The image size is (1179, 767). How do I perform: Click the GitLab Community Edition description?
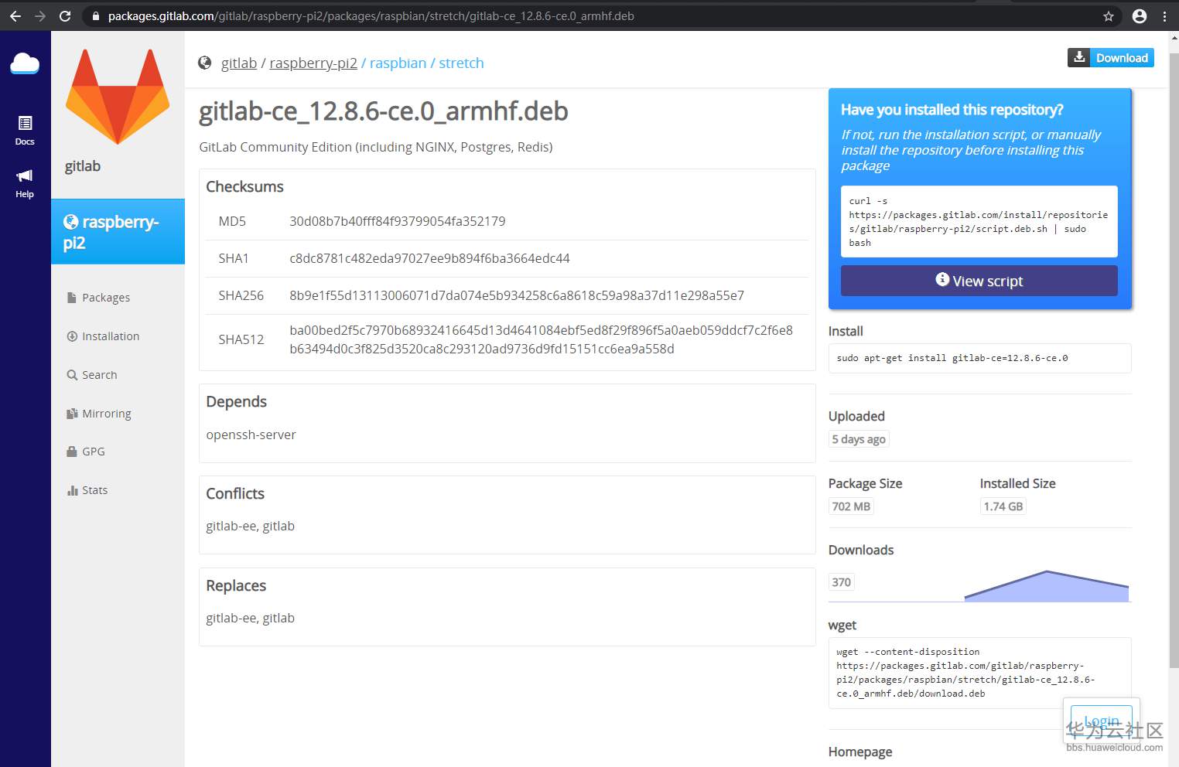tap(376, 147)
